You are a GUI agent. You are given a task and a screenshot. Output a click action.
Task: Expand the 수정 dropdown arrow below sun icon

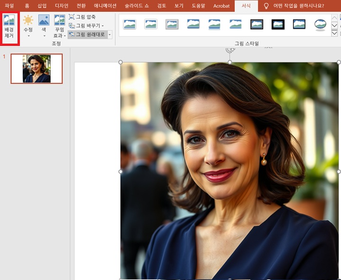(x=28, y=36)
